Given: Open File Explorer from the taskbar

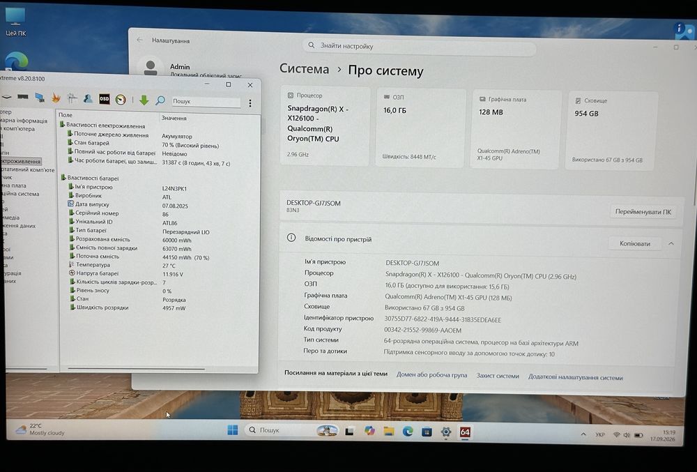Looking at the screenshot, I should coord(389,431).
